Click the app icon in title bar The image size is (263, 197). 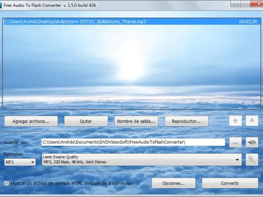[x=1, y=5]
